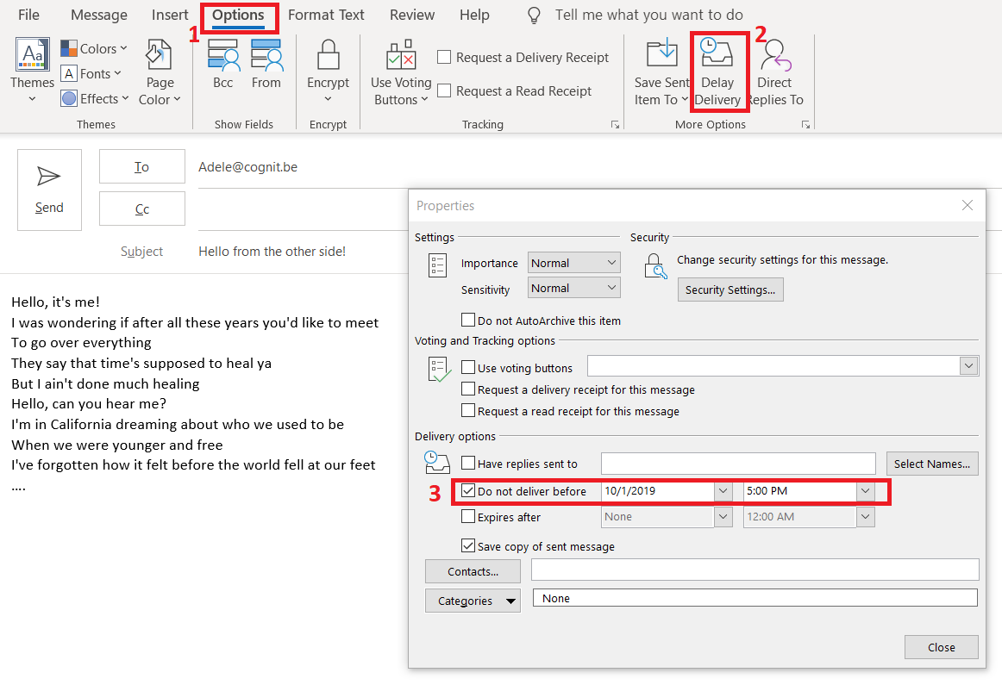Open the Sensitivity dropdown
This screenshot has height=685, width=1002.
[573, 288]
